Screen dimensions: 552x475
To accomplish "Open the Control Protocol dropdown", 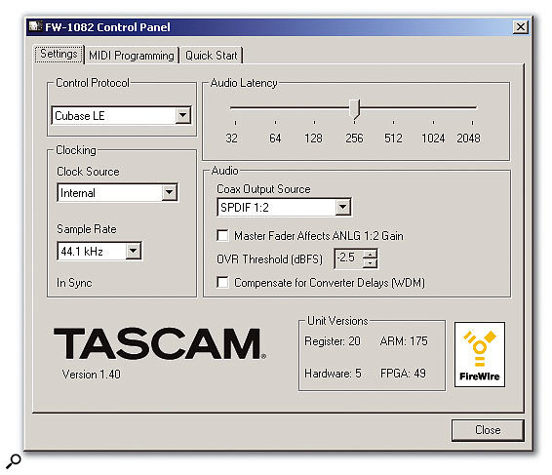I will click(x=182, y=115).
